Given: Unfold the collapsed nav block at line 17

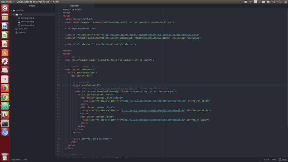Looking at the screenshot, I should pyautogui.click(x=61, y=60).
